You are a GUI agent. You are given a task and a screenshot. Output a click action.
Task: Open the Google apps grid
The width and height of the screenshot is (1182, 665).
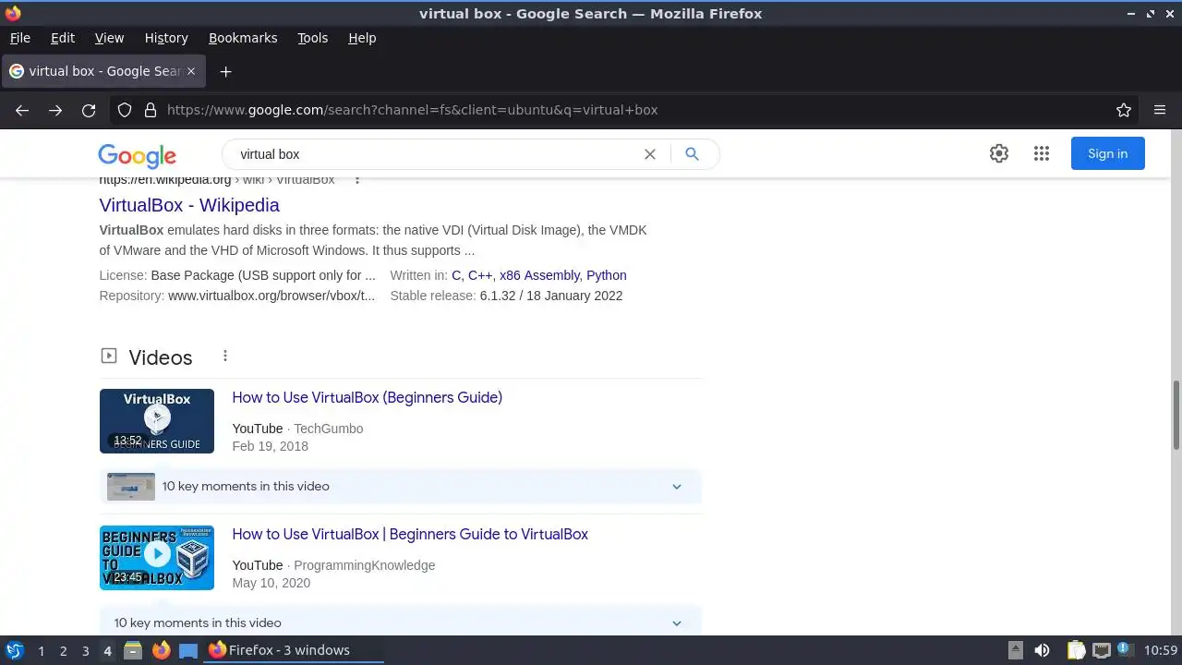[1042, 154]
